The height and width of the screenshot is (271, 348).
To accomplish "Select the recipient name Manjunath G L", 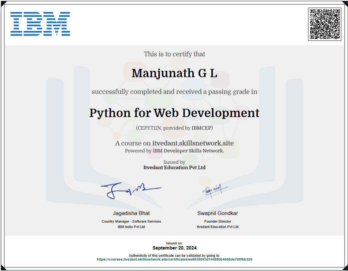I will coord(174,73).
